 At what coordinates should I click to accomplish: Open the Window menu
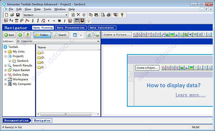coord(60,9)
